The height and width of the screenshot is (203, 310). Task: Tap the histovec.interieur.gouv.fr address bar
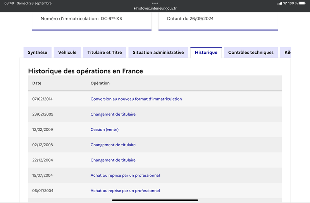155,8
